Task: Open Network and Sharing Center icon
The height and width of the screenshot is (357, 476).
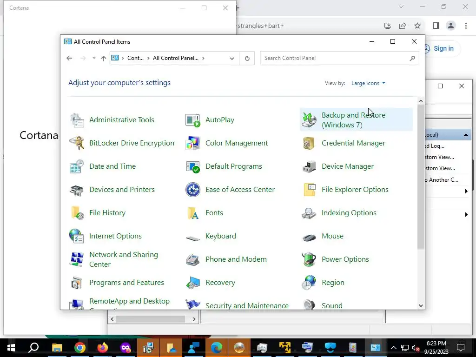Action: pyautogui.click(x=77, y=259)
